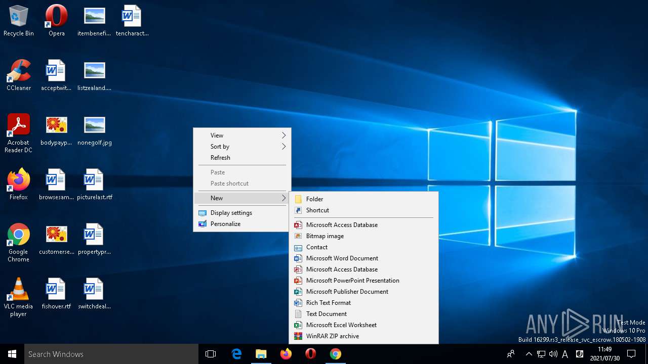
Task: Expand the Sort by submenu
Action: pos(242,146)
